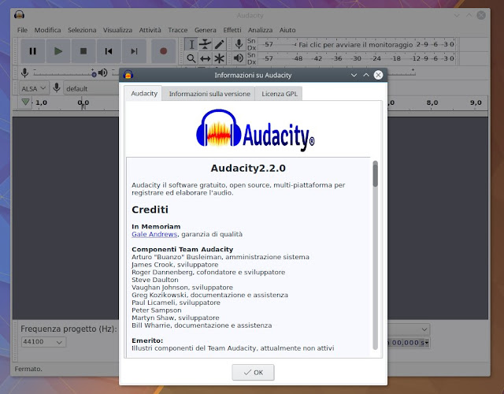The width and height of the screenshot is (504, 394).
Task: Click the Crediti heading
Action: pyautogui.click(x=150, y=210)
